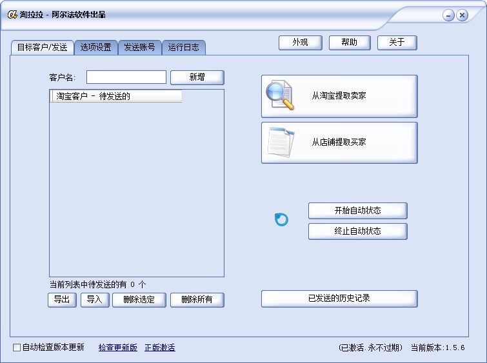
Task: Click the 外观 button
Action: 300,43
